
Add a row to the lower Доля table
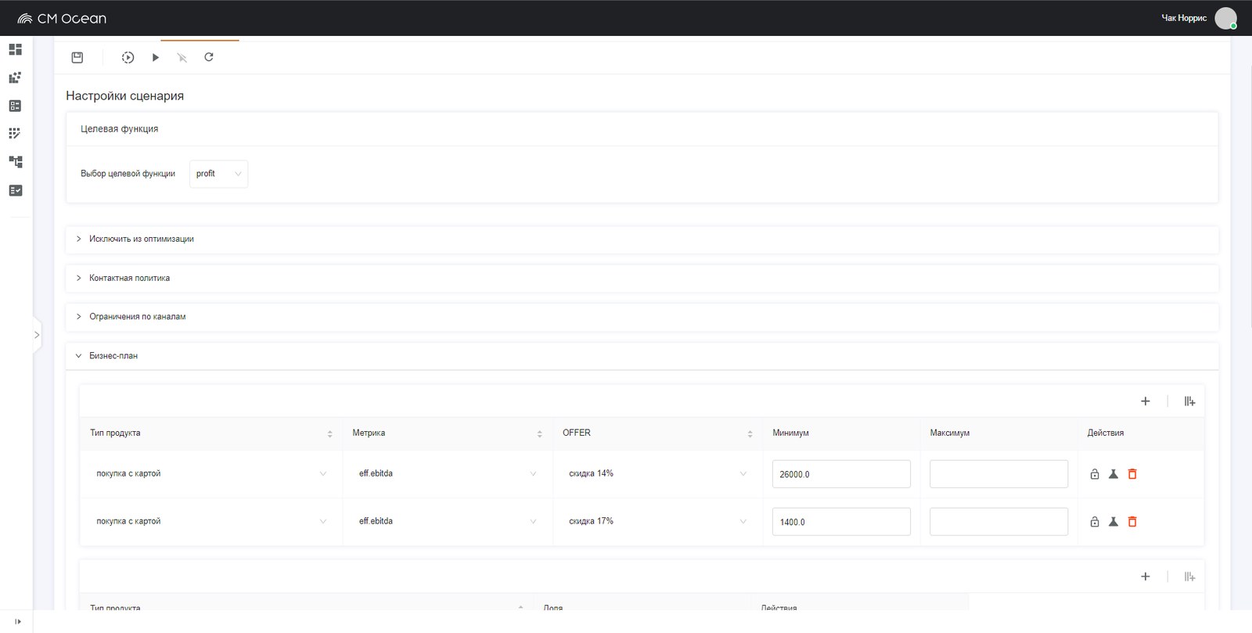click(1145, 576)
